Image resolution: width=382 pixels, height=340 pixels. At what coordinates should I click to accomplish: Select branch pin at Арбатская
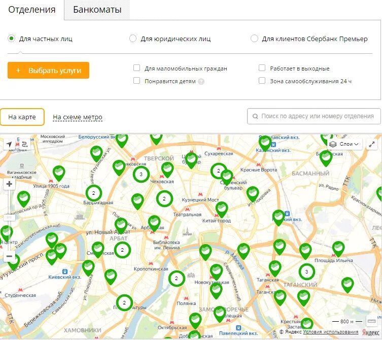[x=154, y=223]
